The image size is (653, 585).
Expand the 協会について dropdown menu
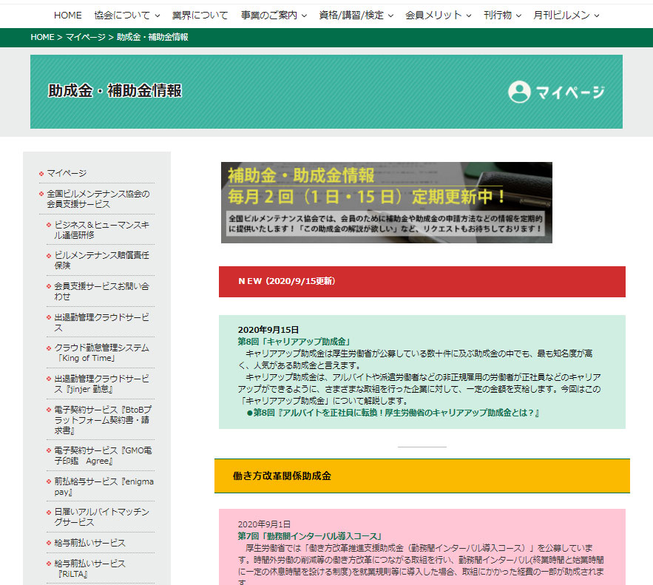(126, 15)
